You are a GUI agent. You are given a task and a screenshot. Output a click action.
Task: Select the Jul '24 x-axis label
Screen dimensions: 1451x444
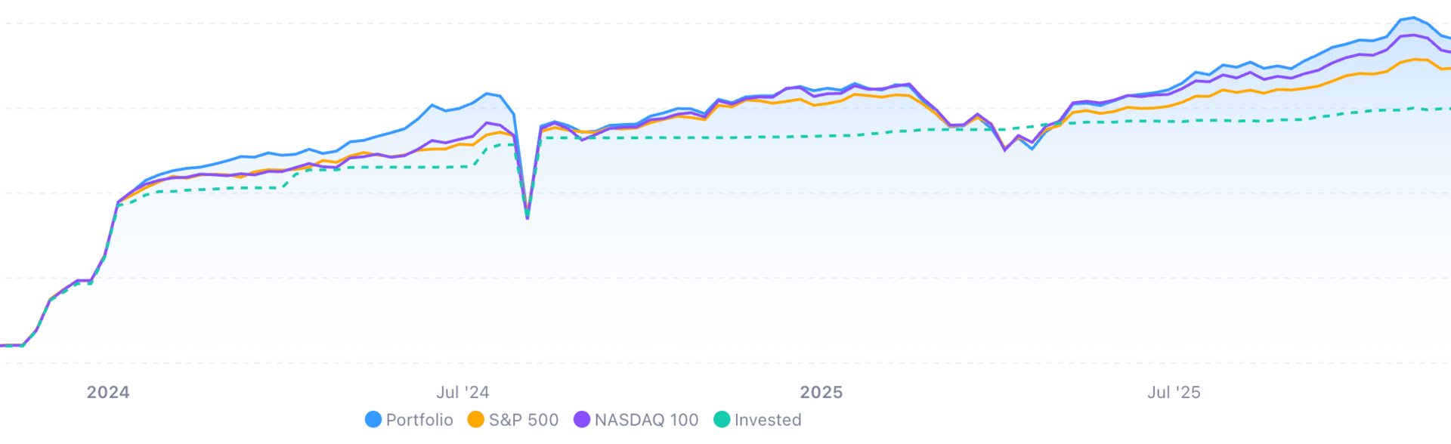[463, 393]
